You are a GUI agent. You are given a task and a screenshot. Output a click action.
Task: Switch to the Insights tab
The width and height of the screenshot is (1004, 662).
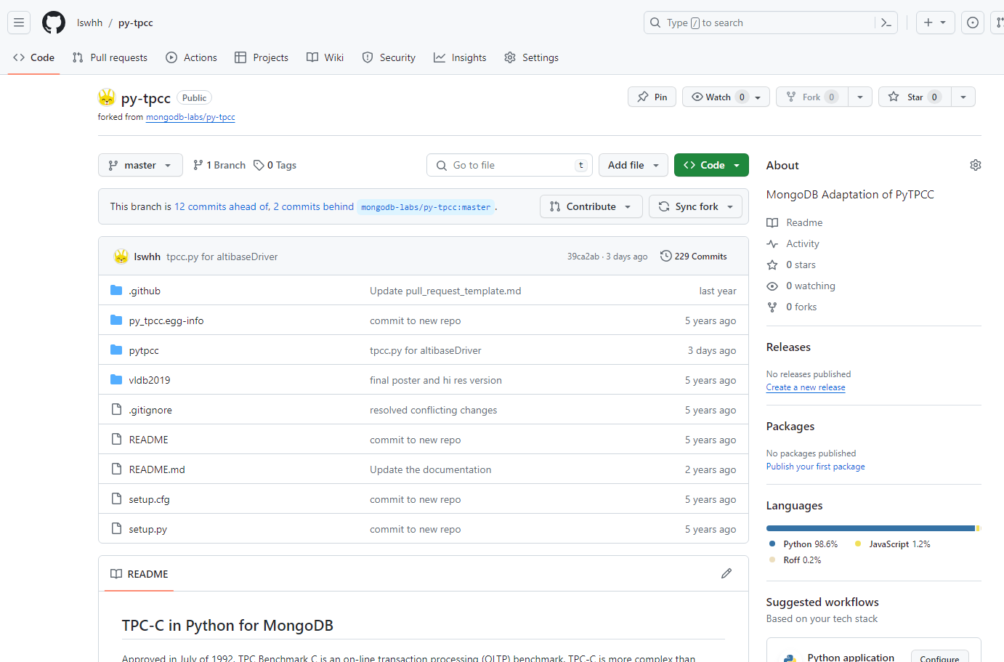(x=459, y=57)
